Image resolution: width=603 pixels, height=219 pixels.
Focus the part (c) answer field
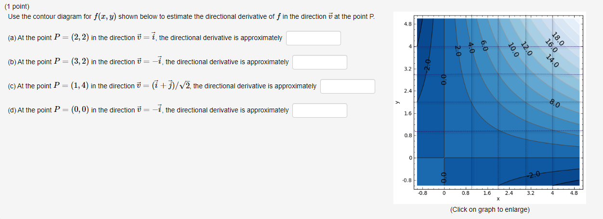point(348,86)
